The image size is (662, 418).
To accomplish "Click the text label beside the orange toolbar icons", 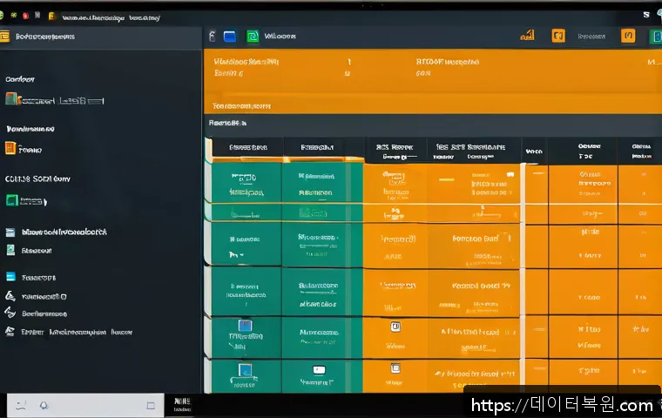I will click(591, 37).
